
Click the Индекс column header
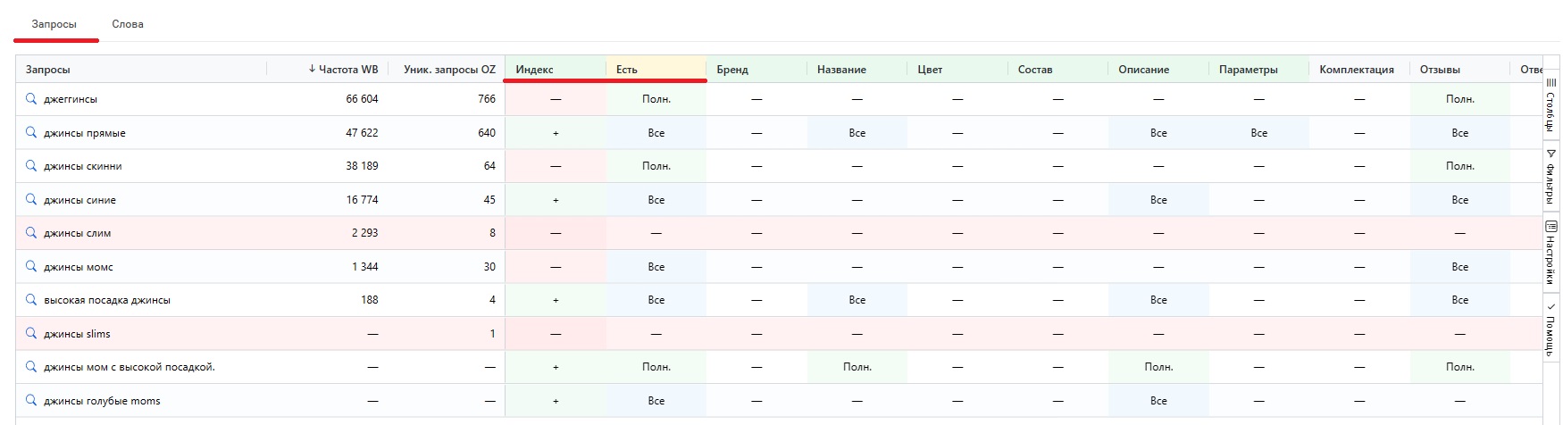tap(535, 70)
